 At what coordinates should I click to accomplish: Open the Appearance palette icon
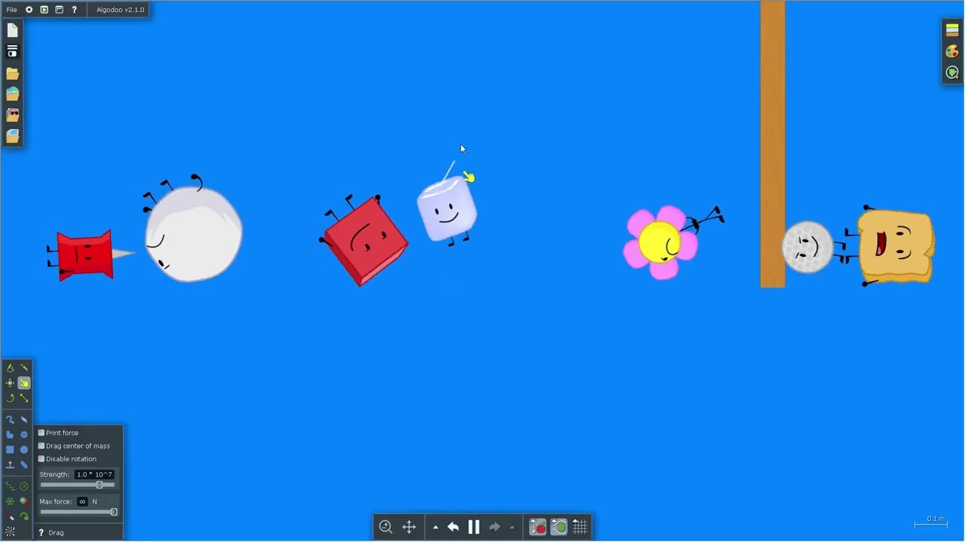click(x=952, y=51)
